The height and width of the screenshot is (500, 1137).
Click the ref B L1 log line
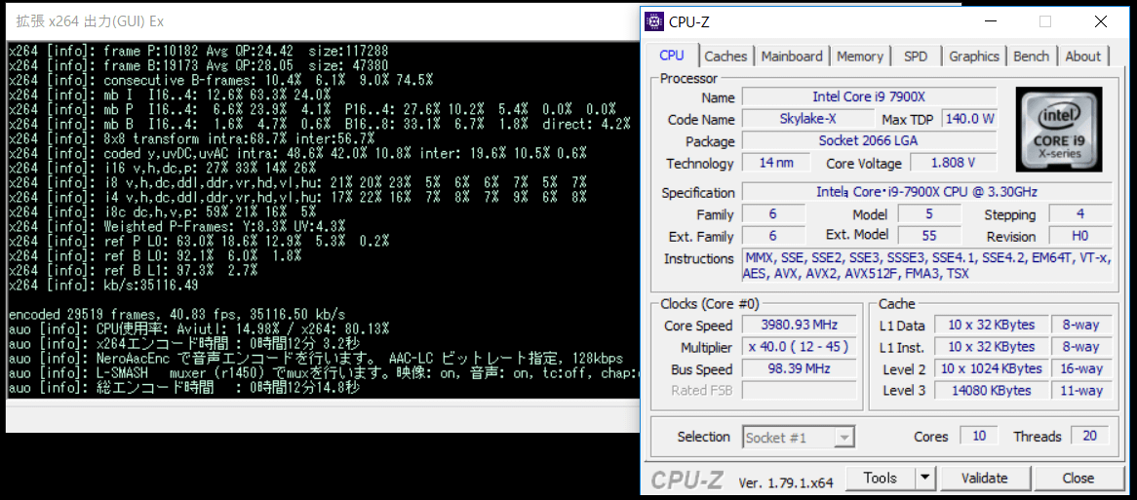pyautogui.click(x=134, y=270)
